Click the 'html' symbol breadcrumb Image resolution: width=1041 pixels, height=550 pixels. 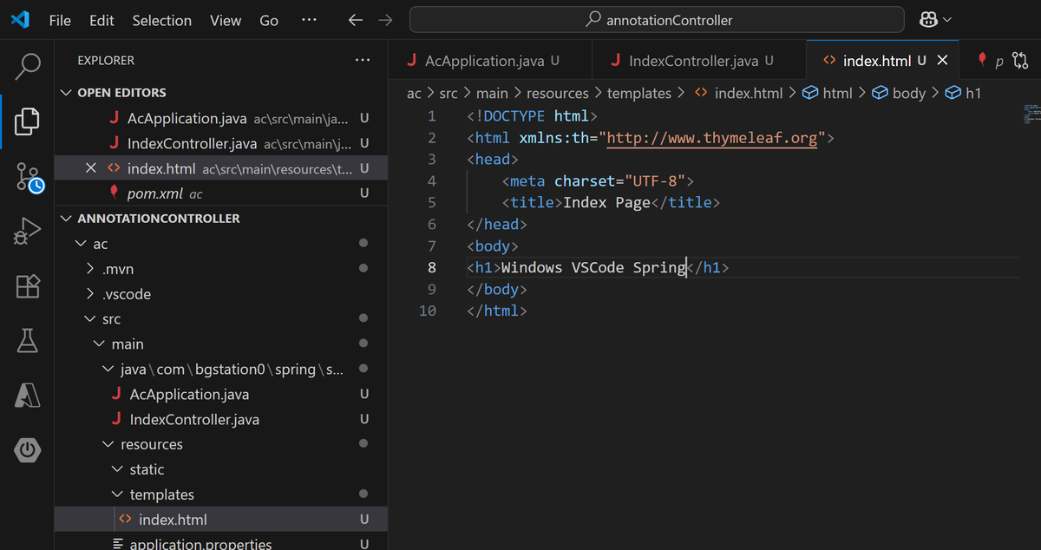[828, 93]
